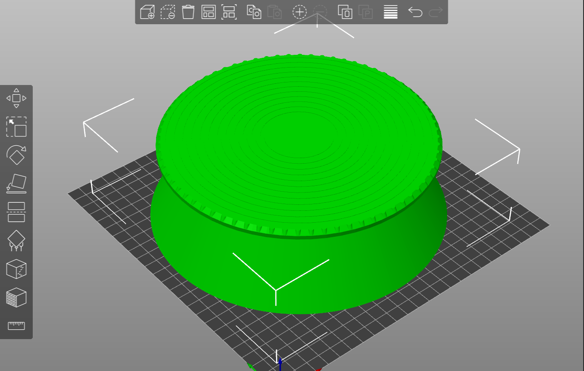The height and width of the screenshot is (371, 584).
Task: Click the Copy icon in top toolbar
Action: coord(254,12)
